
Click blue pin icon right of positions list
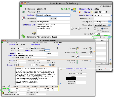pos(110,59)
